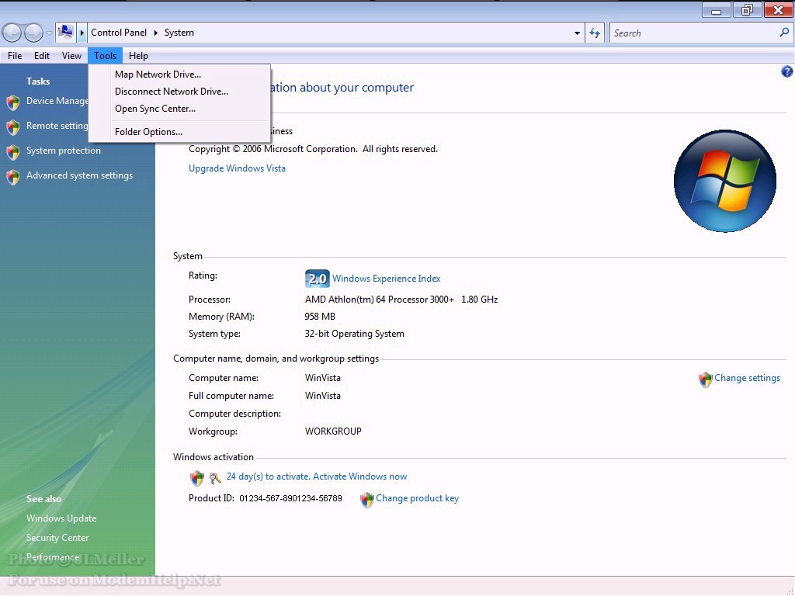Viewport: 795px width, 596px height.
Task: Open Security Center under See also
Action: click(x=57, y=538)
